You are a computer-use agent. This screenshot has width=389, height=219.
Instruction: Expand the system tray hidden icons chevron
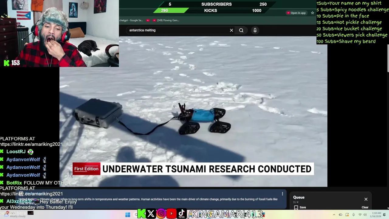334,215
